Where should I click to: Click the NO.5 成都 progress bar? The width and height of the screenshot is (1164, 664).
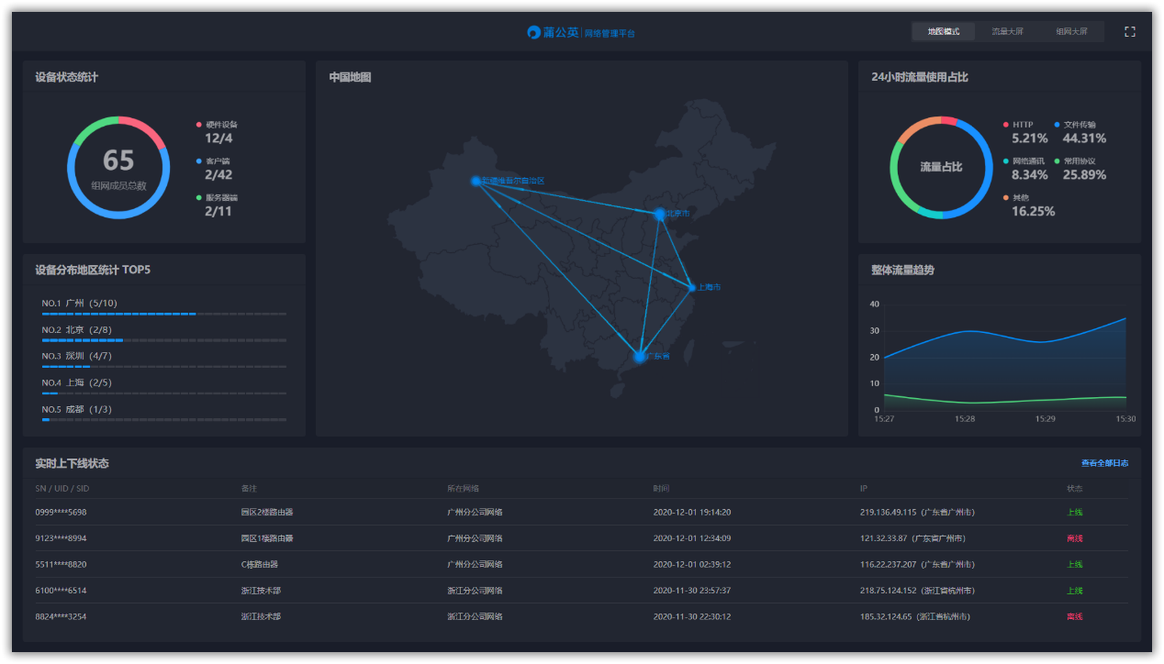(x=164, y=420)
